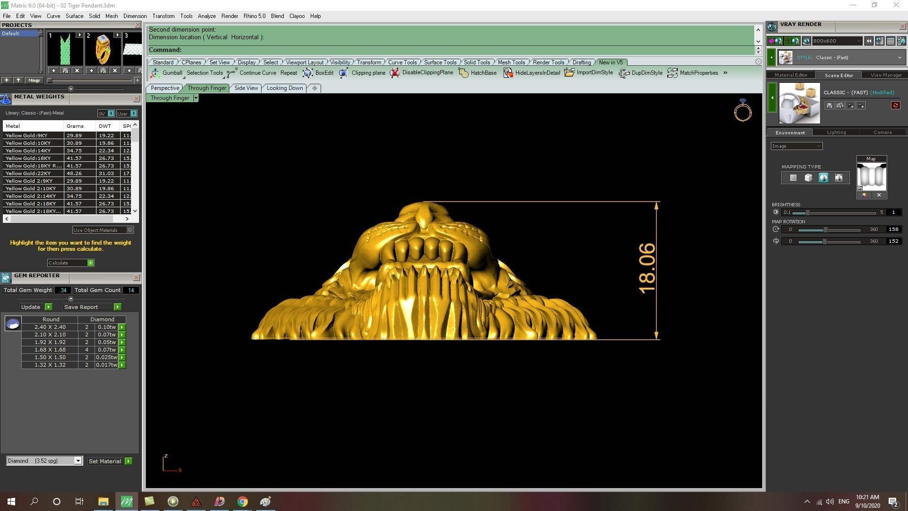Screen dimensions: 908x511
Task: Toggle the GV switch in Metal Weights
Action: (x=106, y=114)
